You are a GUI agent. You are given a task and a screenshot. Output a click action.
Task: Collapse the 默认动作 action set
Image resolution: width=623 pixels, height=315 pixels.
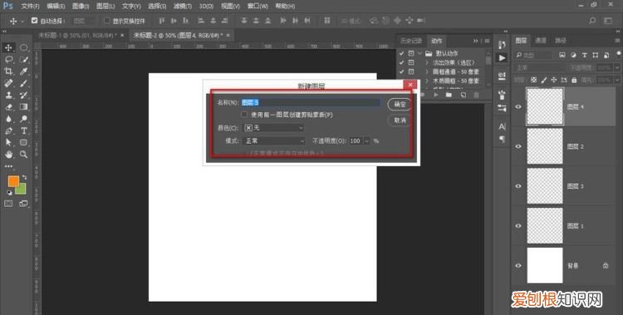pos(419,53)
